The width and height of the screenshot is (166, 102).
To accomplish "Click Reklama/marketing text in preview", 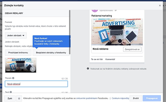I will 102,16.
